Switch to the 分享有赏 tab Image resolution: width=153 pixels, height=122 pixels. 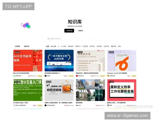pyautogui.click(x=17, y=46)
